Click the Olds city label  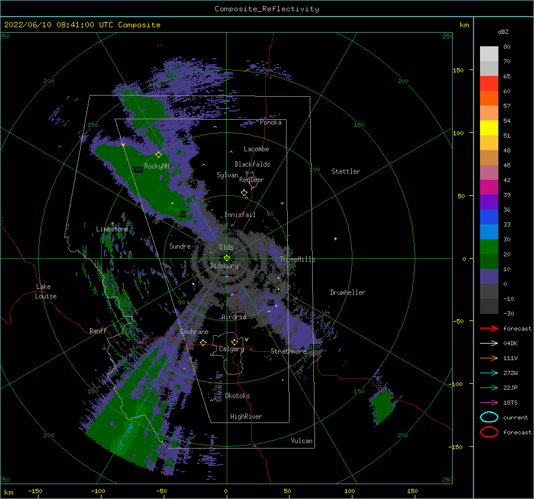click(x=226, y=247)
